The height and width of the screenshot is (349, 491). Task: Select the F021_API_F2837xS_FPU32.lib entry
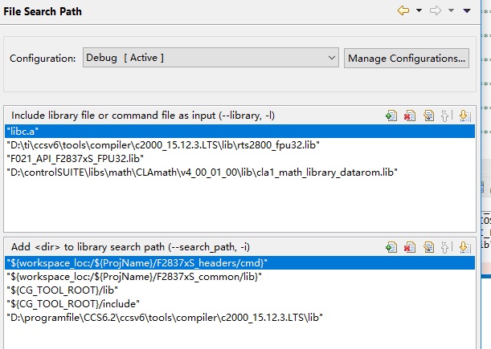[x=70, y=158]
